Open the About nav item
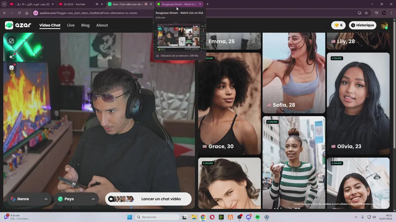The width and height of the screenshot is (396, 222). 102,25
